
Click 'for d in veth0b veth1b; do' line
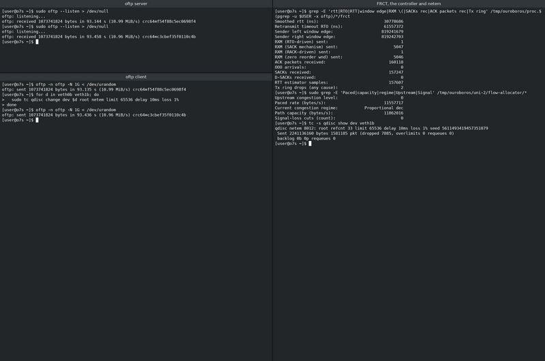pyautogui.click(x=50, y=95)
